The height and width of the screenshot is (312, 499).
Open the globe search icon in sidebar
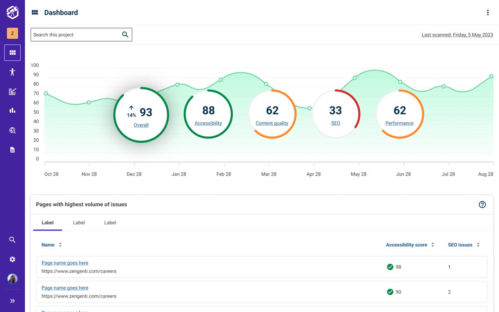pyautogui.click(x=12, y=130)
